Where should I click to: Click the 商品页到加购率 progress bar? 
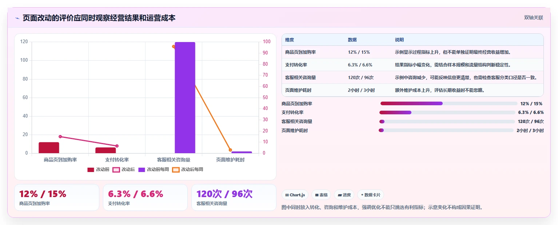[449, 103]
